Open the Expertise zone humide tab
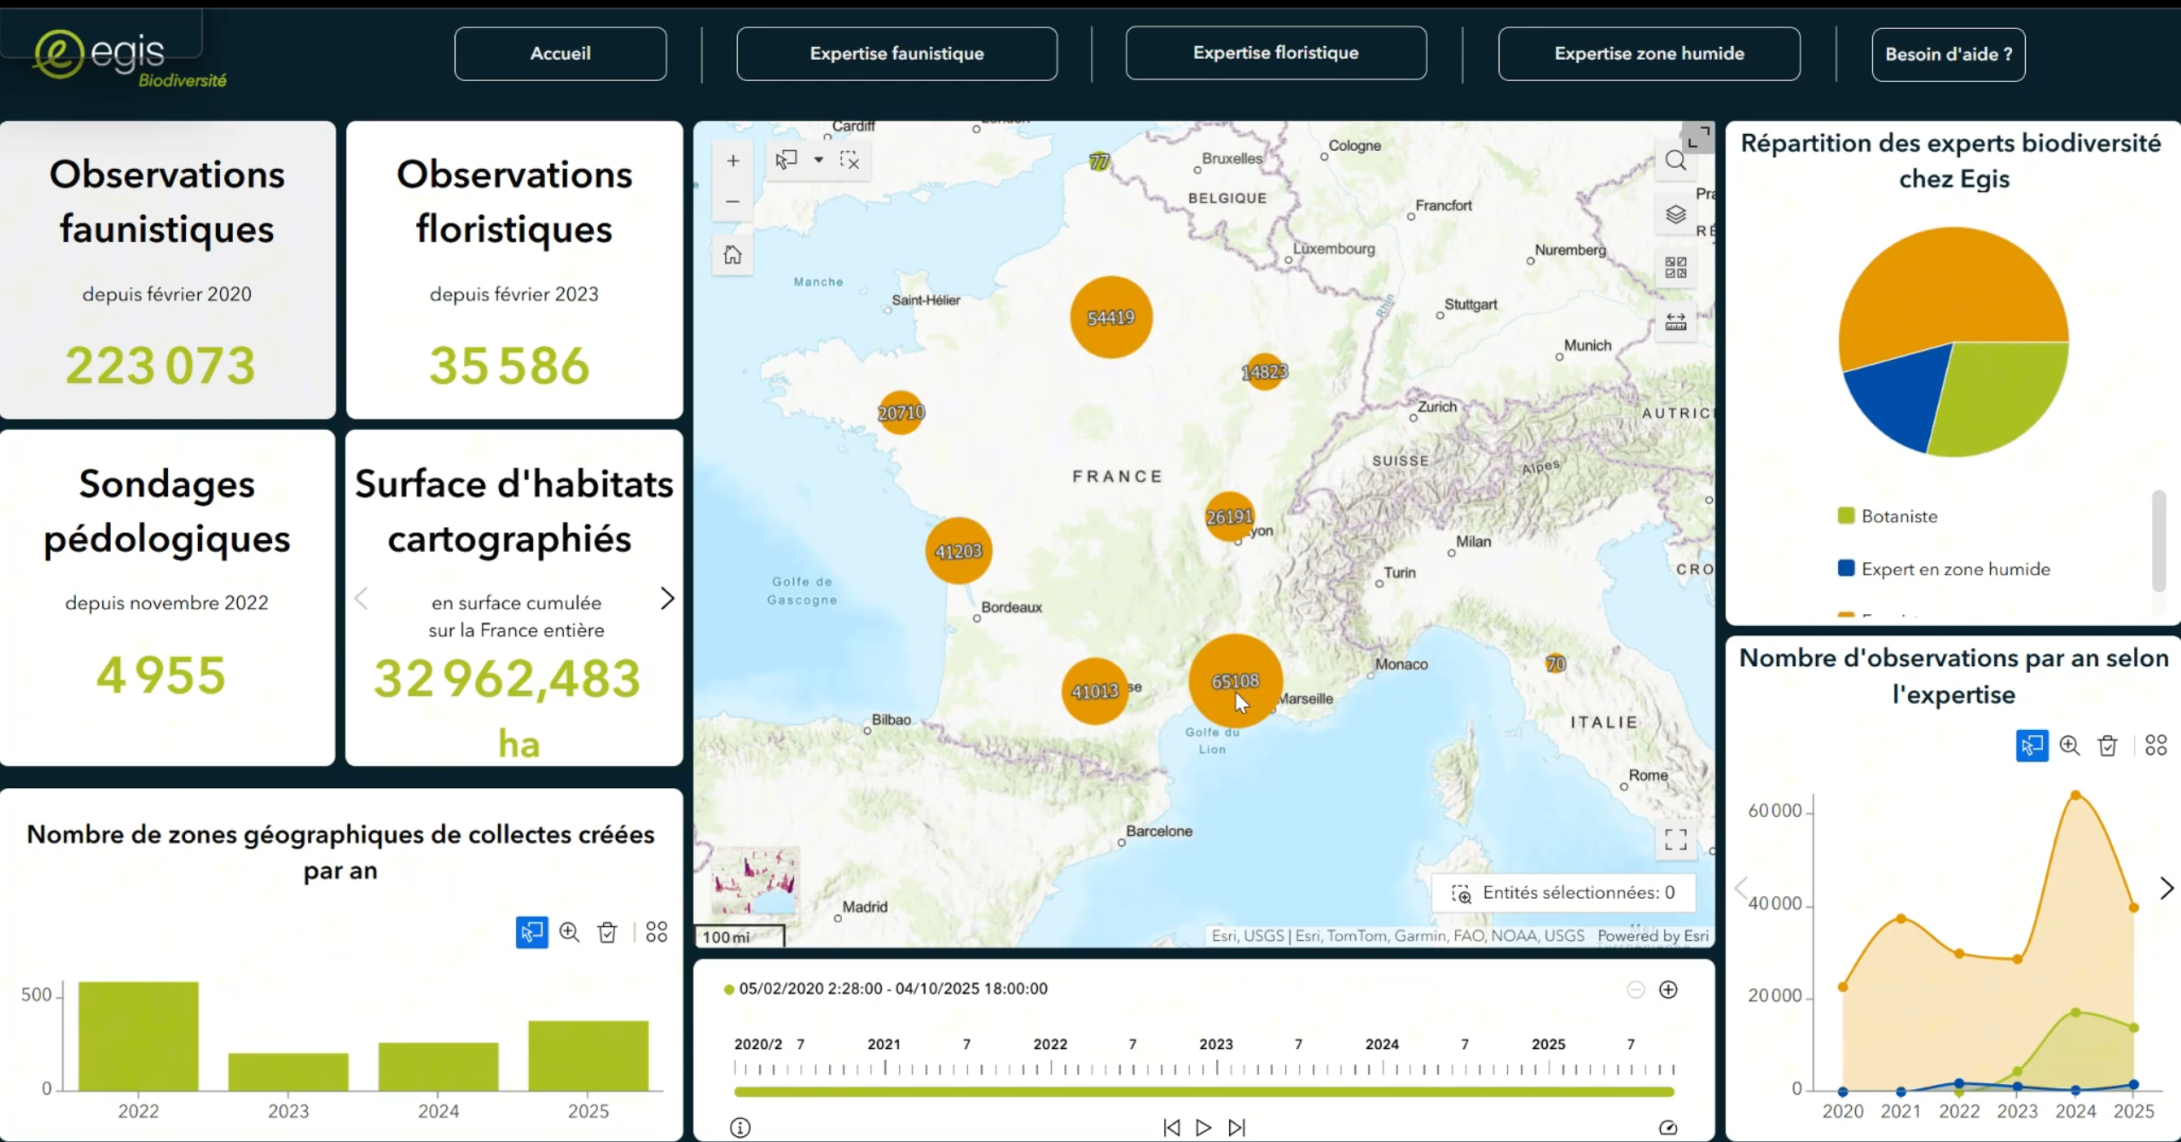 (1649, 54)
